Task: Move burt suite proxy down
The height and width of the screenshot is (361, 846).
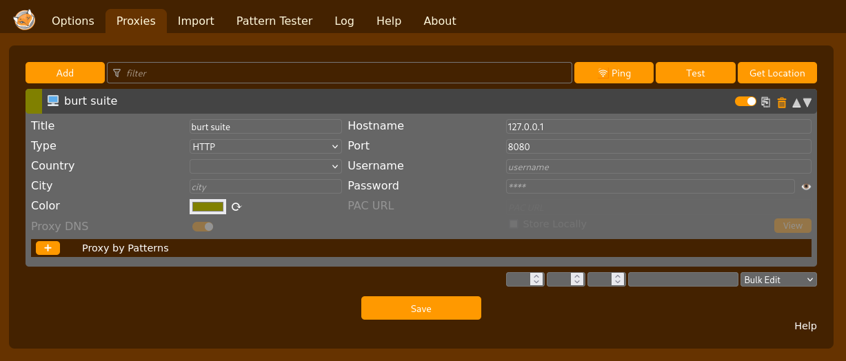Action: [x=807, y=103]
